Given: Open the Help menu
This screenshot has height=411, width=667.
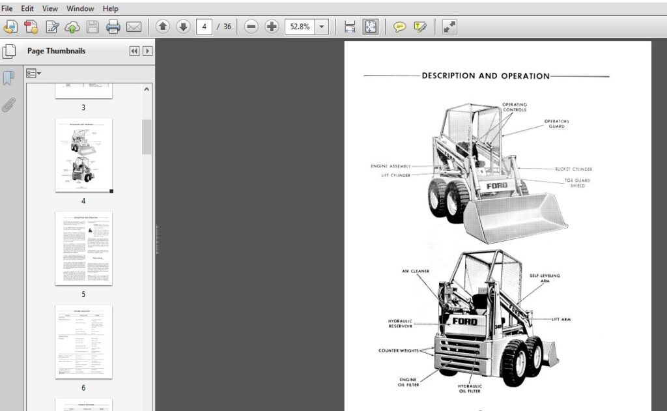Looking at the screenshot, I should pos(110,8).
